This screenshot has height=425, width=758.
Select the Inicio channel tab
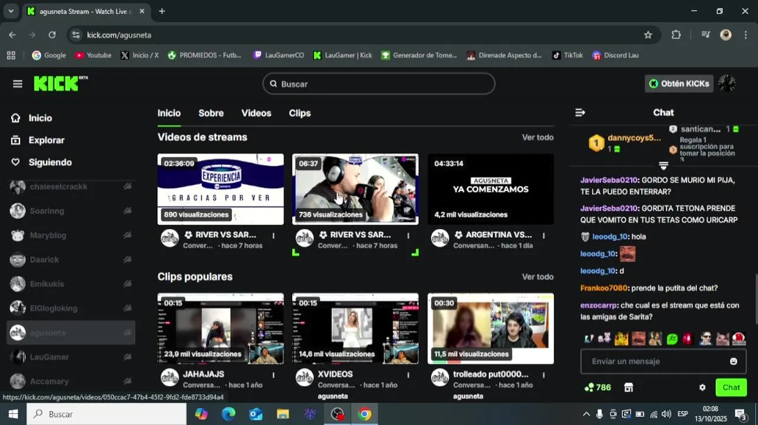169,113
